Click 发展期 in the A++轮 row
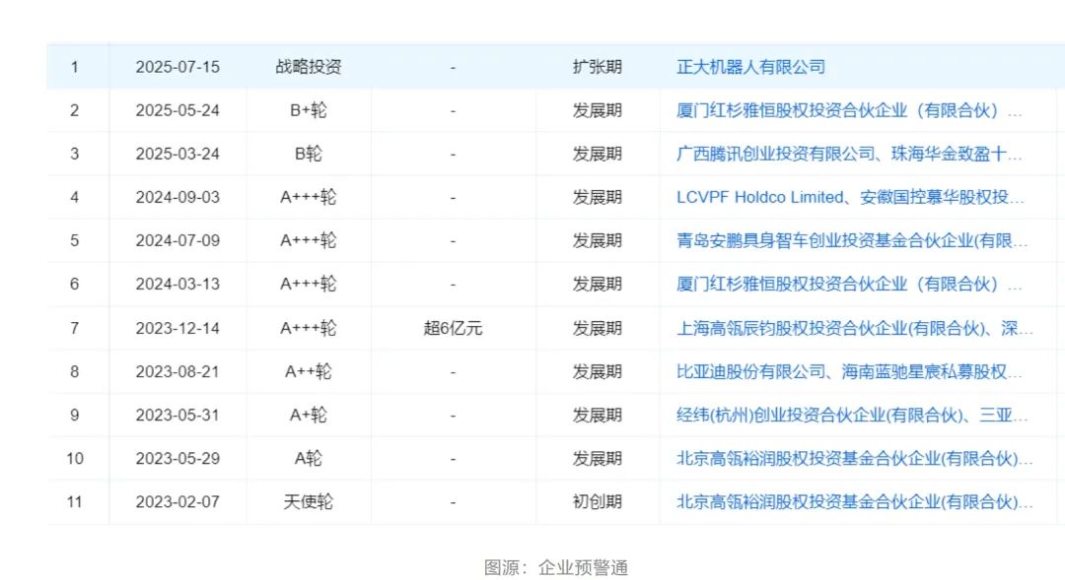The height and width of the screenshot is (580, 1065). 597,372
